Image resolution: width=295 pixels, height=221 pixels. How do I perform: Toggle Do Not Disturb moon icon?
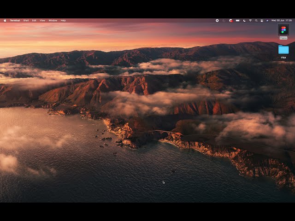[x=244, y=20]
